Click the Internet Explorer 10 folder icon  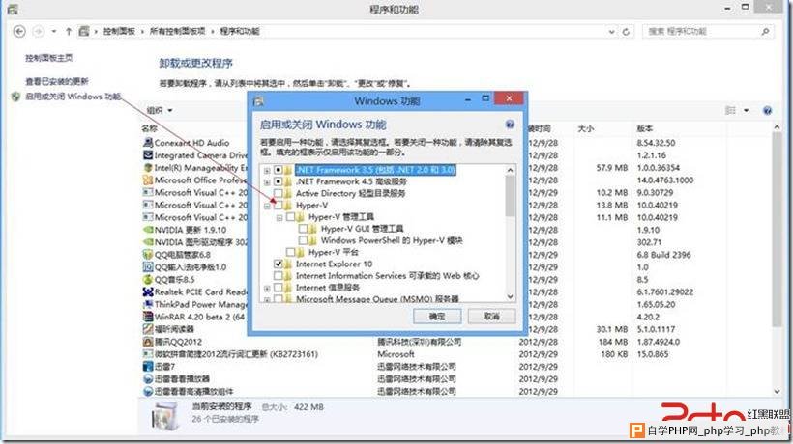pos(288,264)
